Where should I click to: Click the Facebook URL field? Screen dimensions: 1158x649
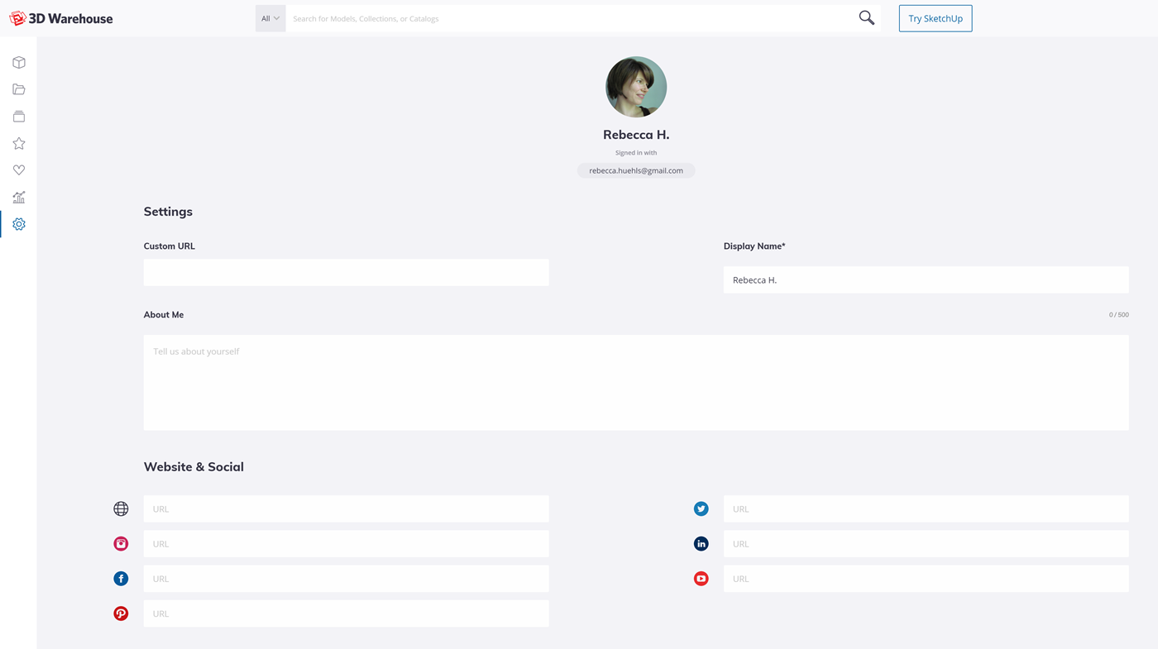tap(347, 579)
